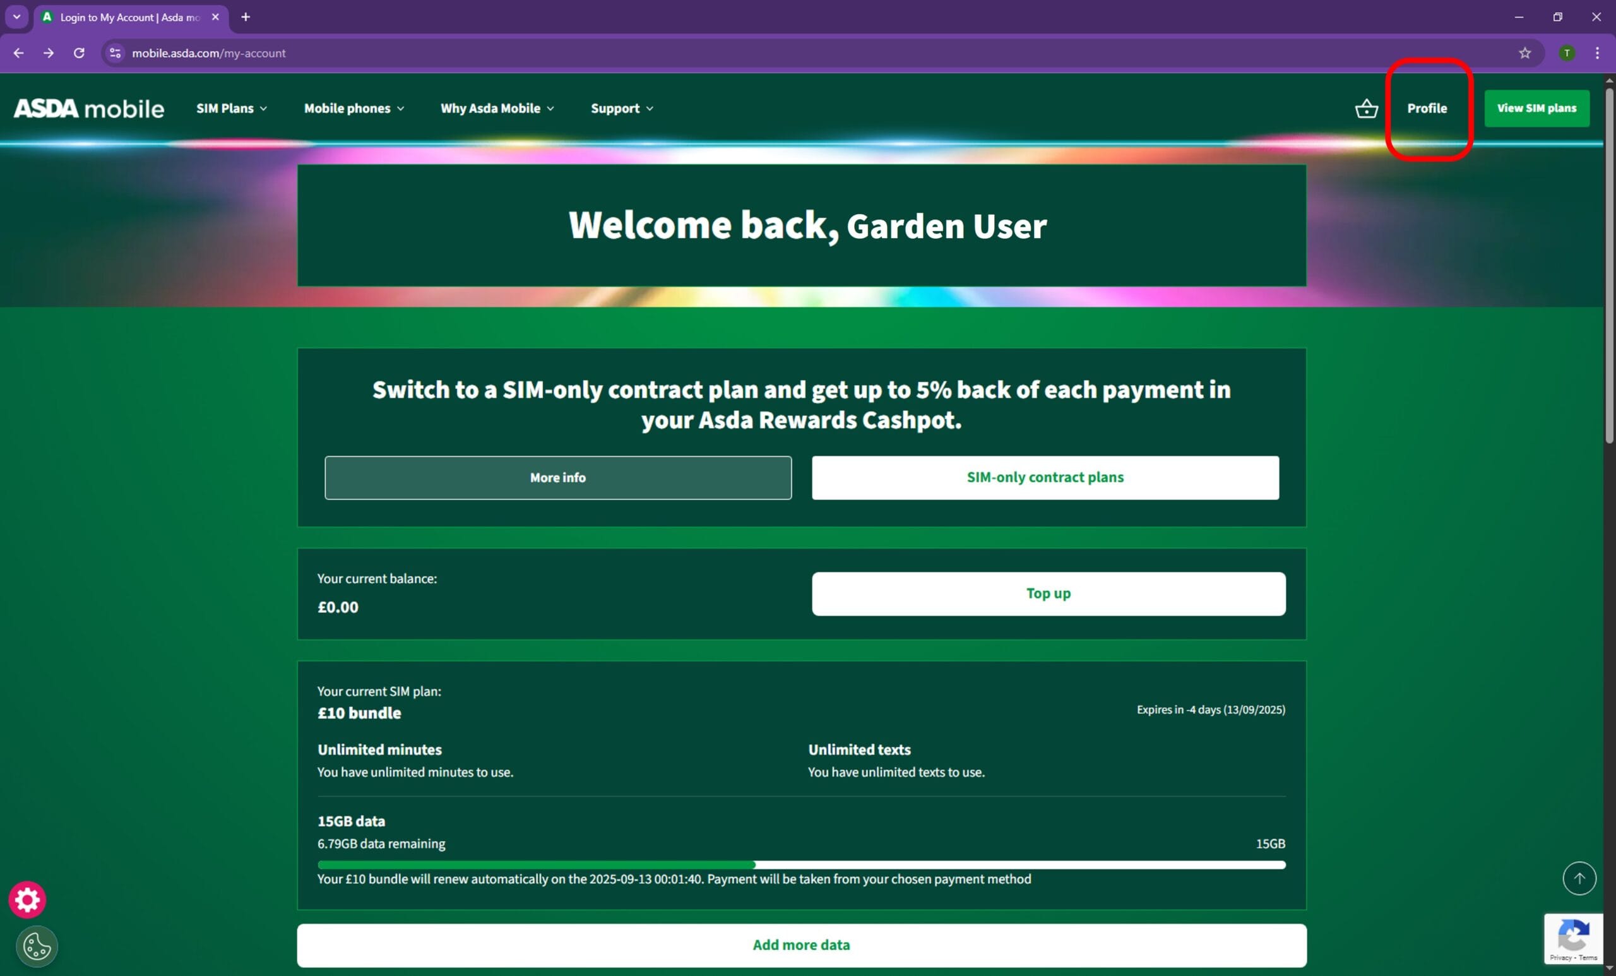
Task: Close the Asda mobile tab
Action: [215, 17]
